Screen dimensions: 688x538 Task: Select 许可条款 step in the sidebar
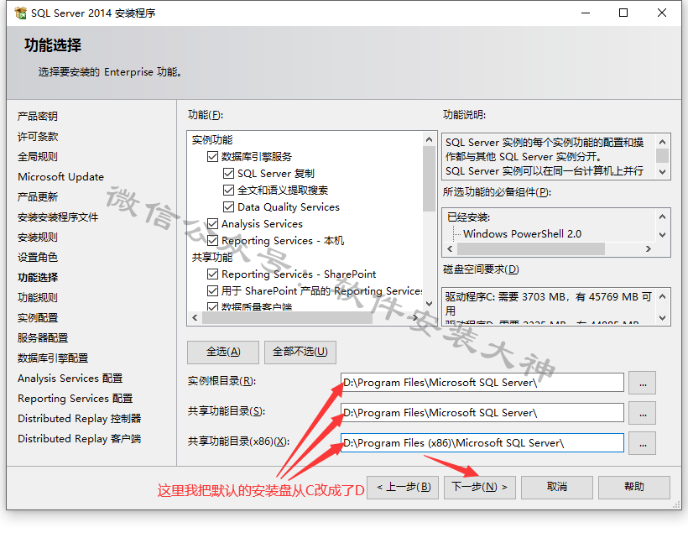point(38,137)
